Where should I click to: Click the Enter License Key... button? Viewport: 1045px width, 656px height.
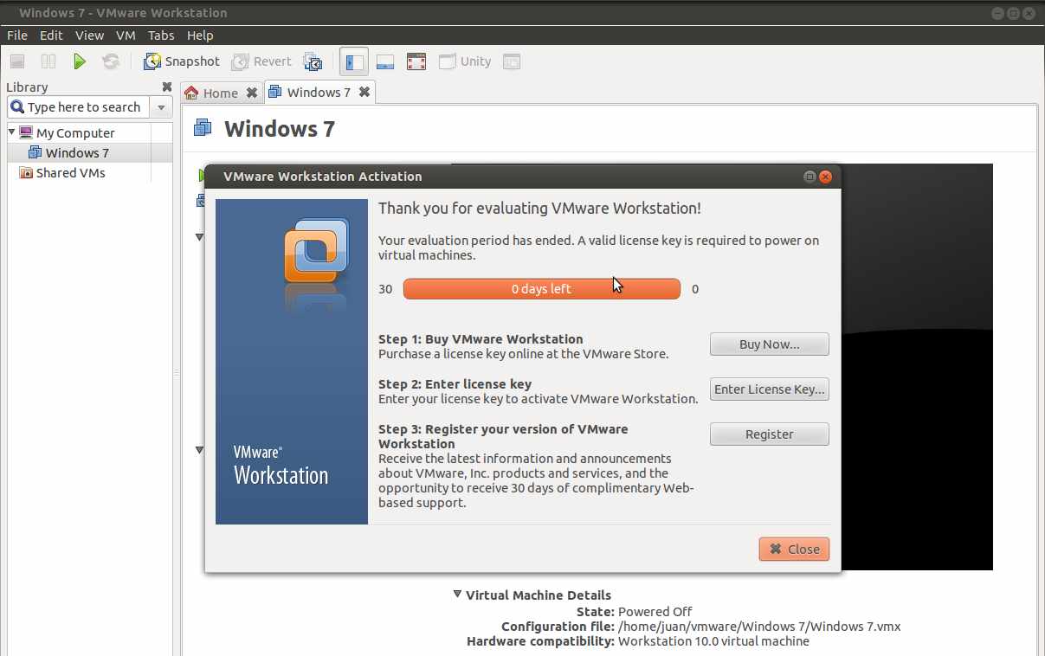[x=770, y=389]
